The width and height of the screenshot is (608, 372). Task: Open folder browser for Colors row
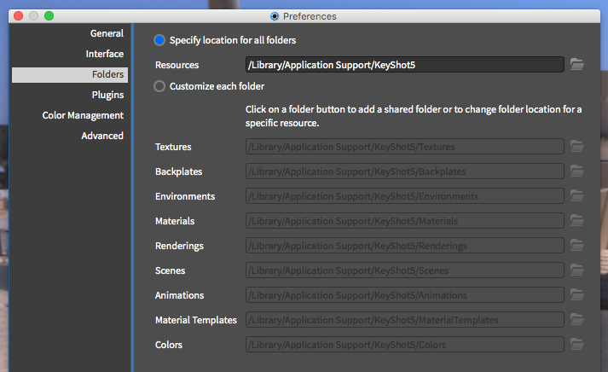pyautogui.click(x=577, y=345)
